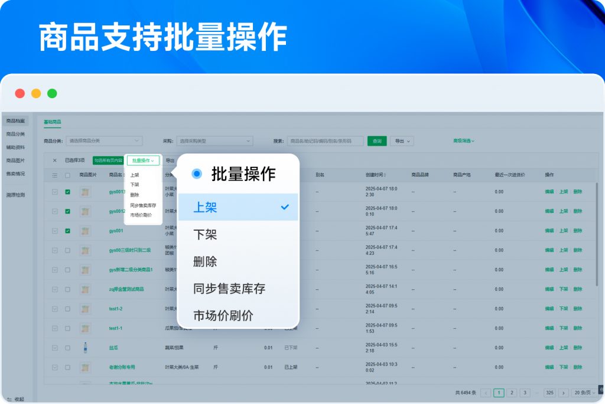The height and width of the screenshot is (404, 605).
Task: Expand the 高级筛选 advanced filter
Action: (464, 141)
